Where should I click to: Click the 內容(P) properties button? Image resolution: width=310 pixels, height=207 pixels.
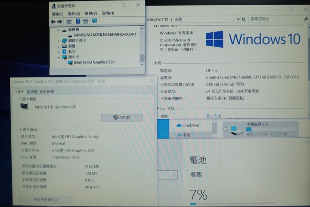[x=122, y=118]
